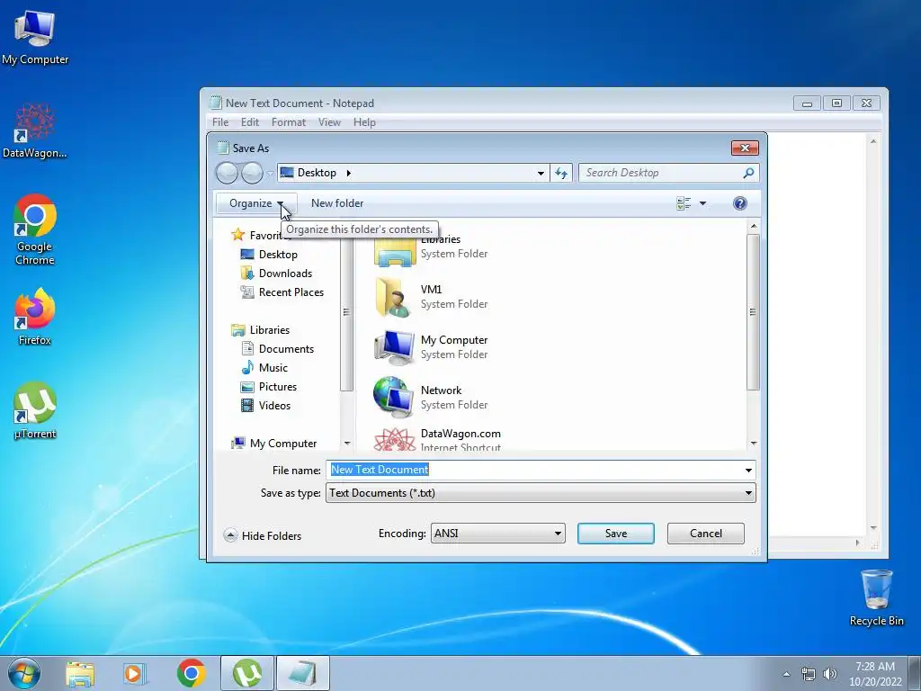Launch Google Chrome from the desktop

click(35, 229)
